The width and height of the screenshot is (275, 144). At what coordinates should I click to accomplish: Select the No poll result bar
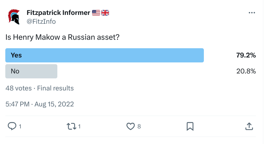coord(31,71)
